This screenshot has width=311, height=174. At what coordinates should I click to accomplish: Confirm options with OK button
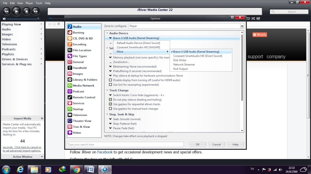click(197, 144)
